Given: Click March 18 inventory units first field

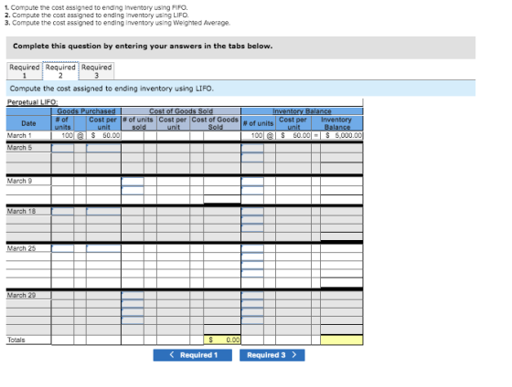Looking at the screenshot, I should [252, 211].
